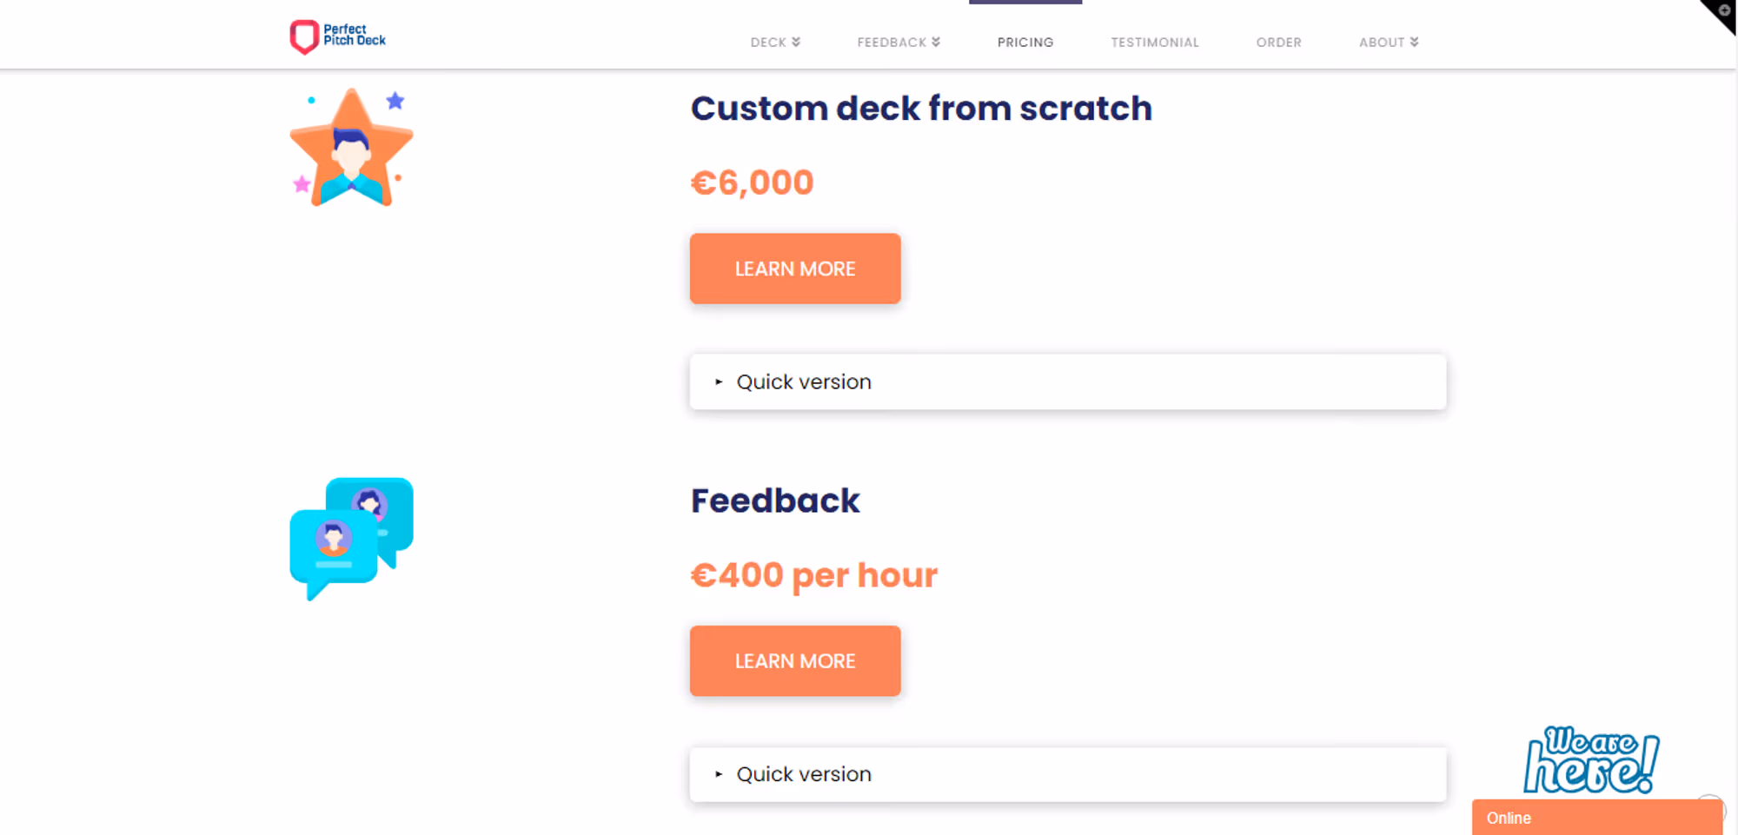Open the Online chat bar
Screen dimensions: 1738x835
tap(1597, 818)
